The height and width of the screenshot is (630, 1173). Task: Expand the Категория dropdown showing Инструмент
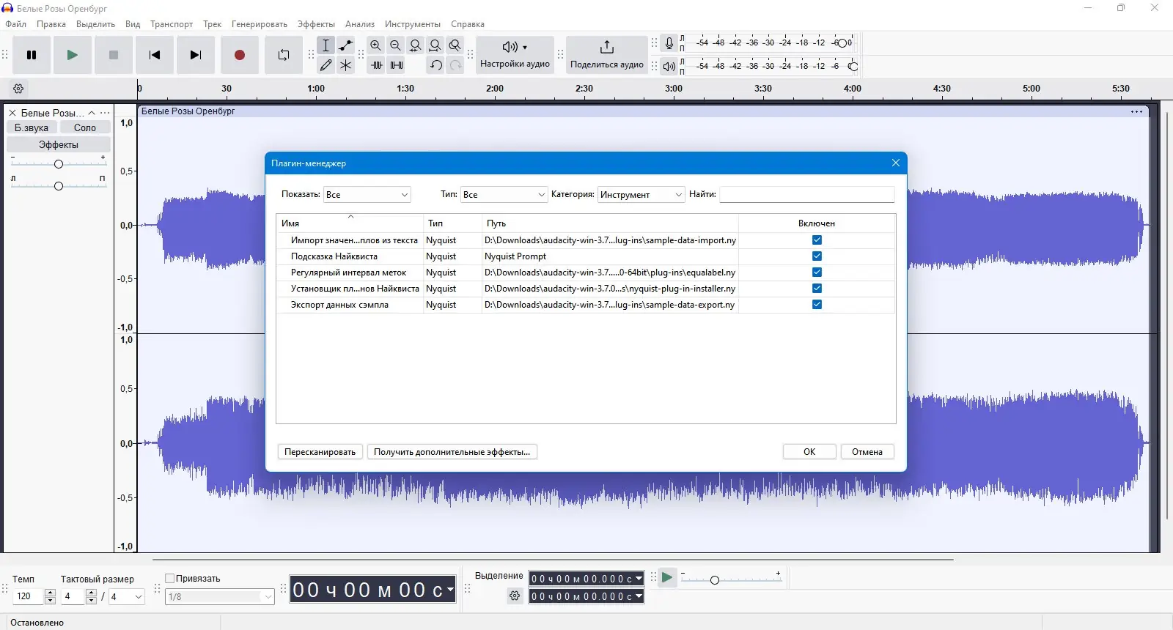pyautogui.click(x=641, y=195)
